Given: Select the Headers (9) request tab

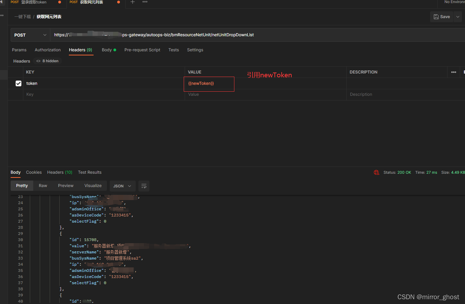Looking at the screenshot, I should pyautogui.click(x=81, y=50).
